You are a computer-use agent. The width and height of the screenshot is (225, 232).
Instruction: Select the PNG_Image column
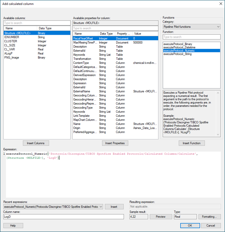click(37, 58)
